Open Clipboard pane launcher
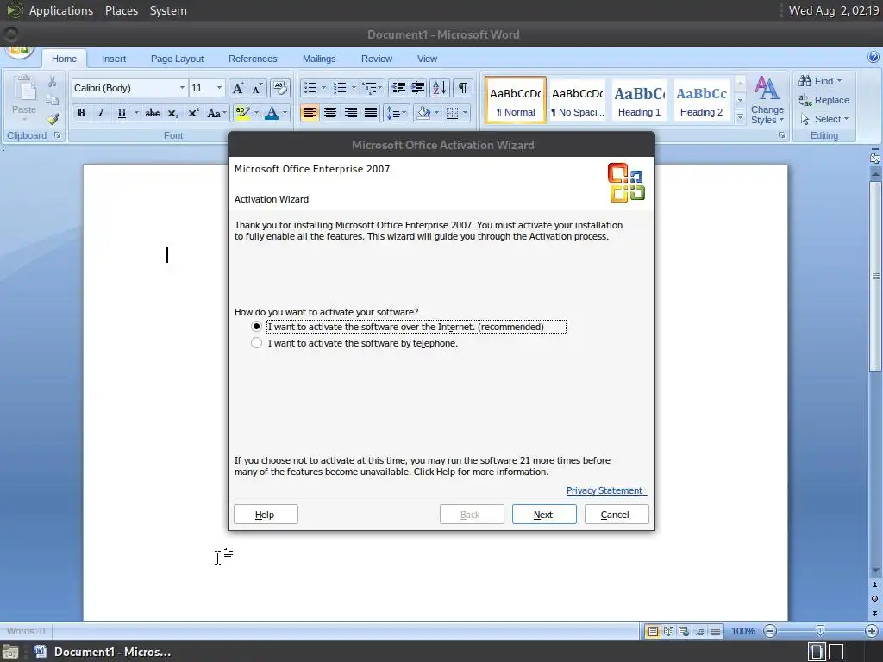Screen dimensions: 883x662 click(58, 135)
